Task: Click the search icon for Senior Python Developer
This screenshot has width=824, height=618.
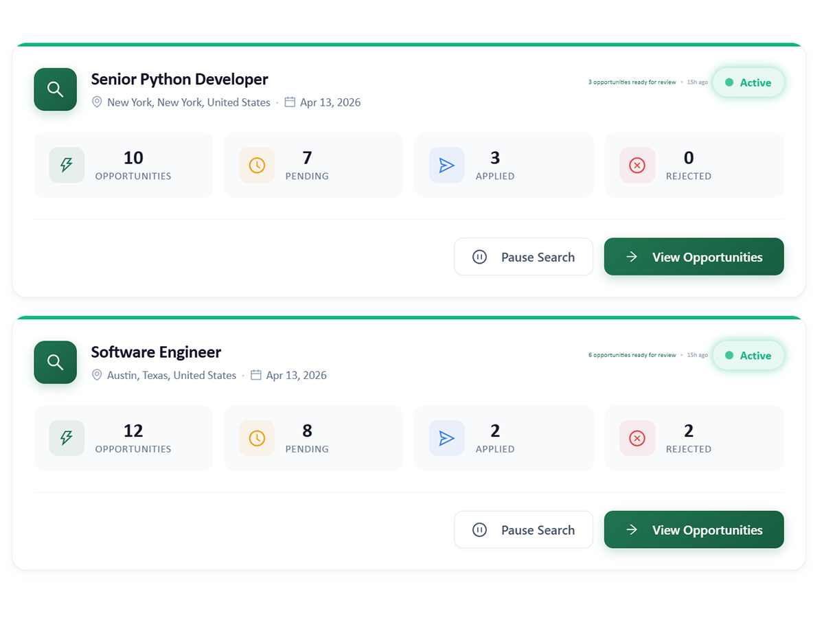Action: pyautogui.click(x=55, y=89)
